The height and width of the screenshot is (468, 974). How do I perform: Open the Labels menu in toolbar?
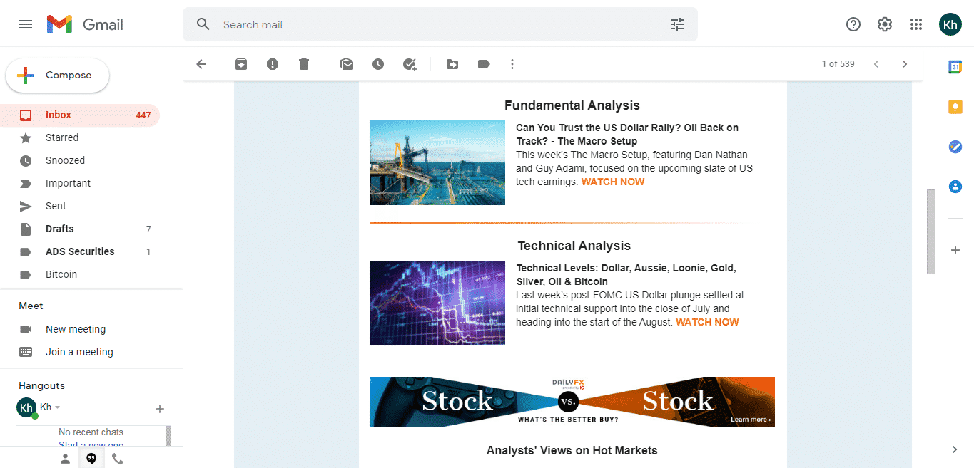click(484, 64)
